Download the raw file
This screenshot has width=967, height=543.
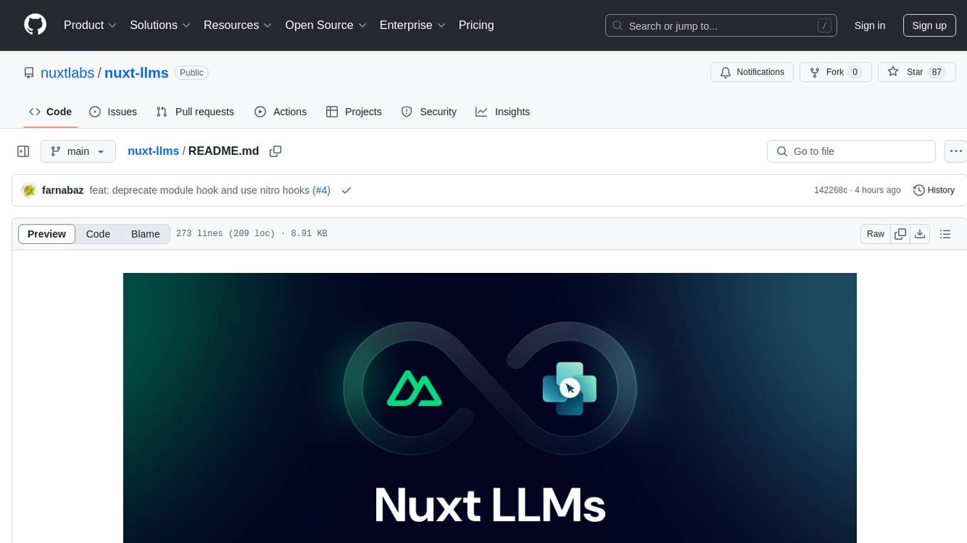pyautogui.click(x=919, y=234)
